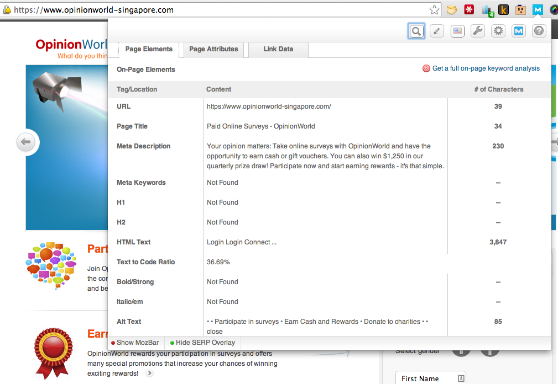Click the 'Tag/Location' column header
The width and height of the screenshot is (558, 384).
pos(137,89)
